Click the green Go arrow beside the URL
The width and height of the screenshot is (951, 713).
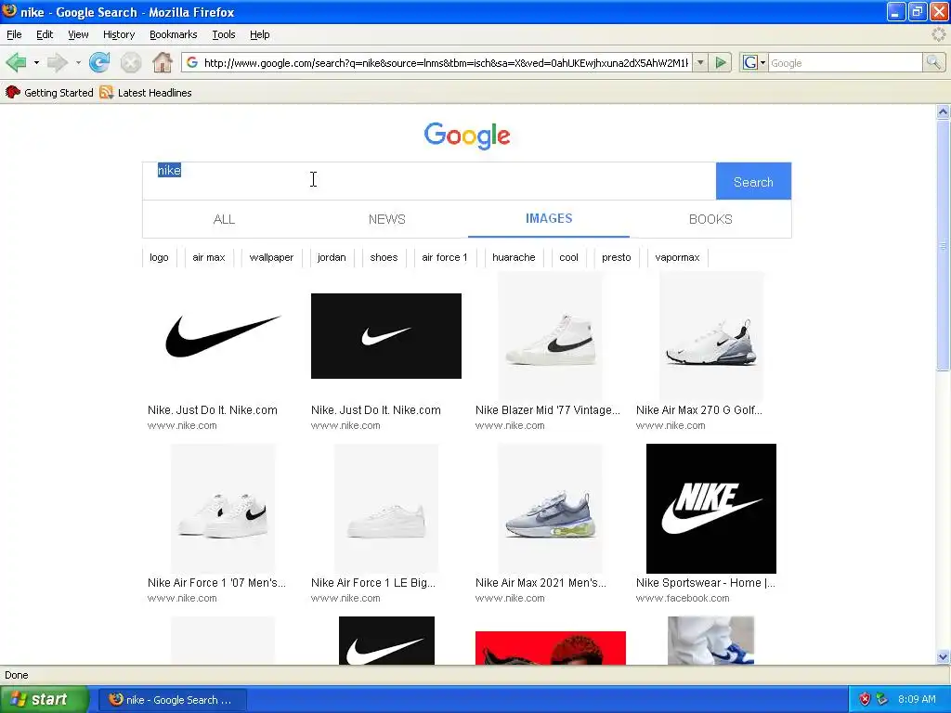(x=721, y=62)
